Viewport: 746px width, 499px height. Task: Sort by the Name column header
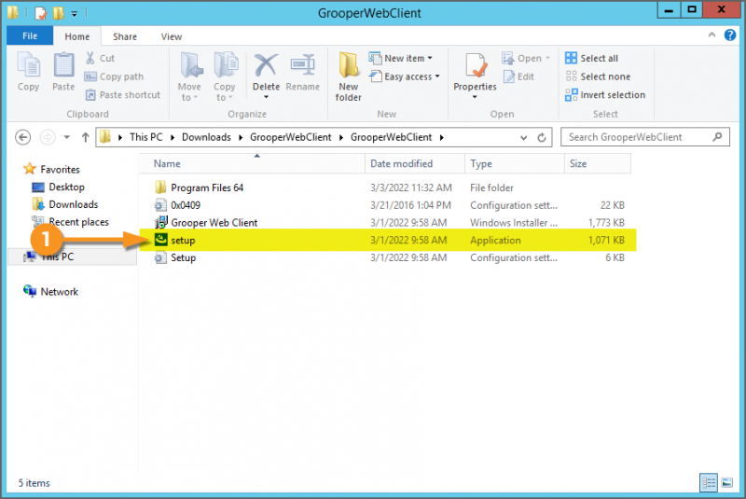click(252, 163)
